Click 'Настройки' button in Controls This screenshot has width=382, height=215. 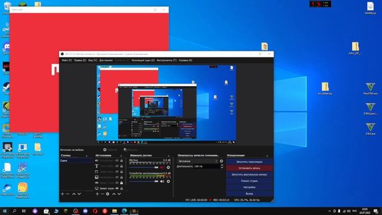point(249,187)
